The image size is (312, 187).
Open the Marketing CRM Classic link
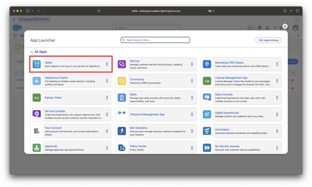pyautogui.click(x=229, y=63)
